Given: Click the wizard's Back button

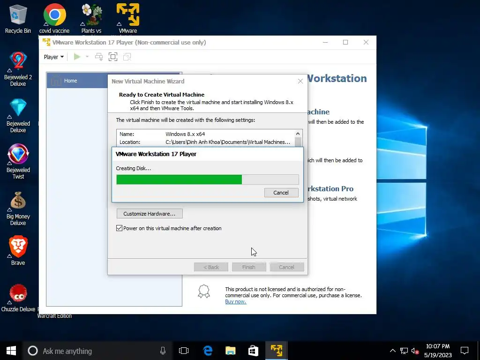Looking at the screenshot, I should pos(211,267).
